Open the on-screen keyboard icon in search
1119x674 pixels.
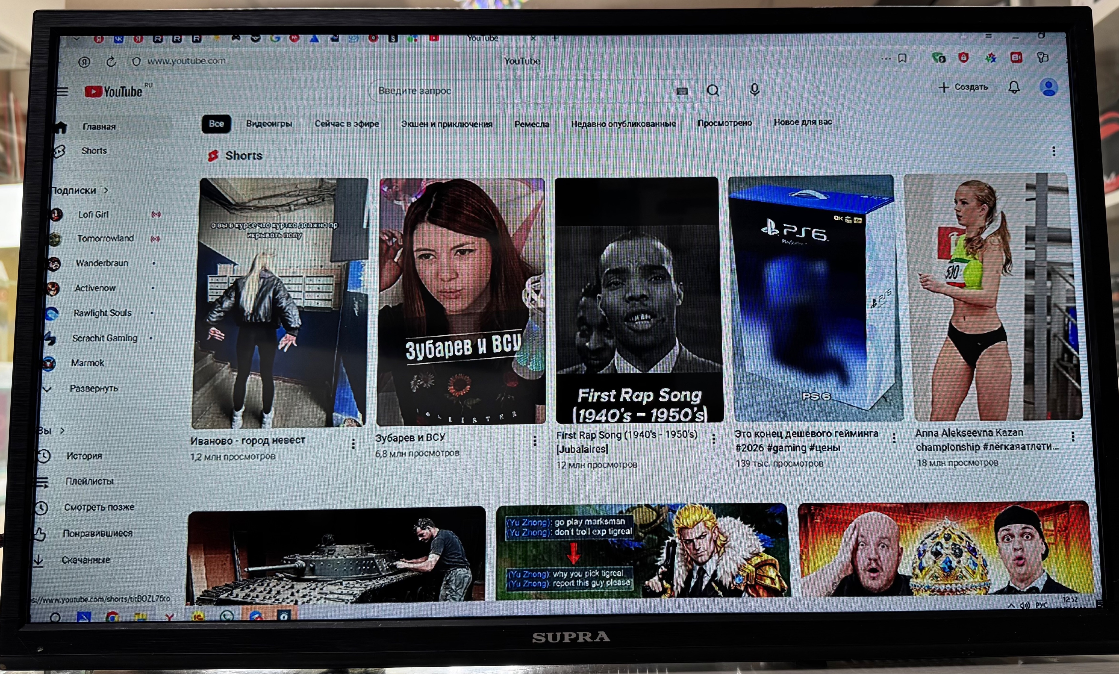point(682,91)
